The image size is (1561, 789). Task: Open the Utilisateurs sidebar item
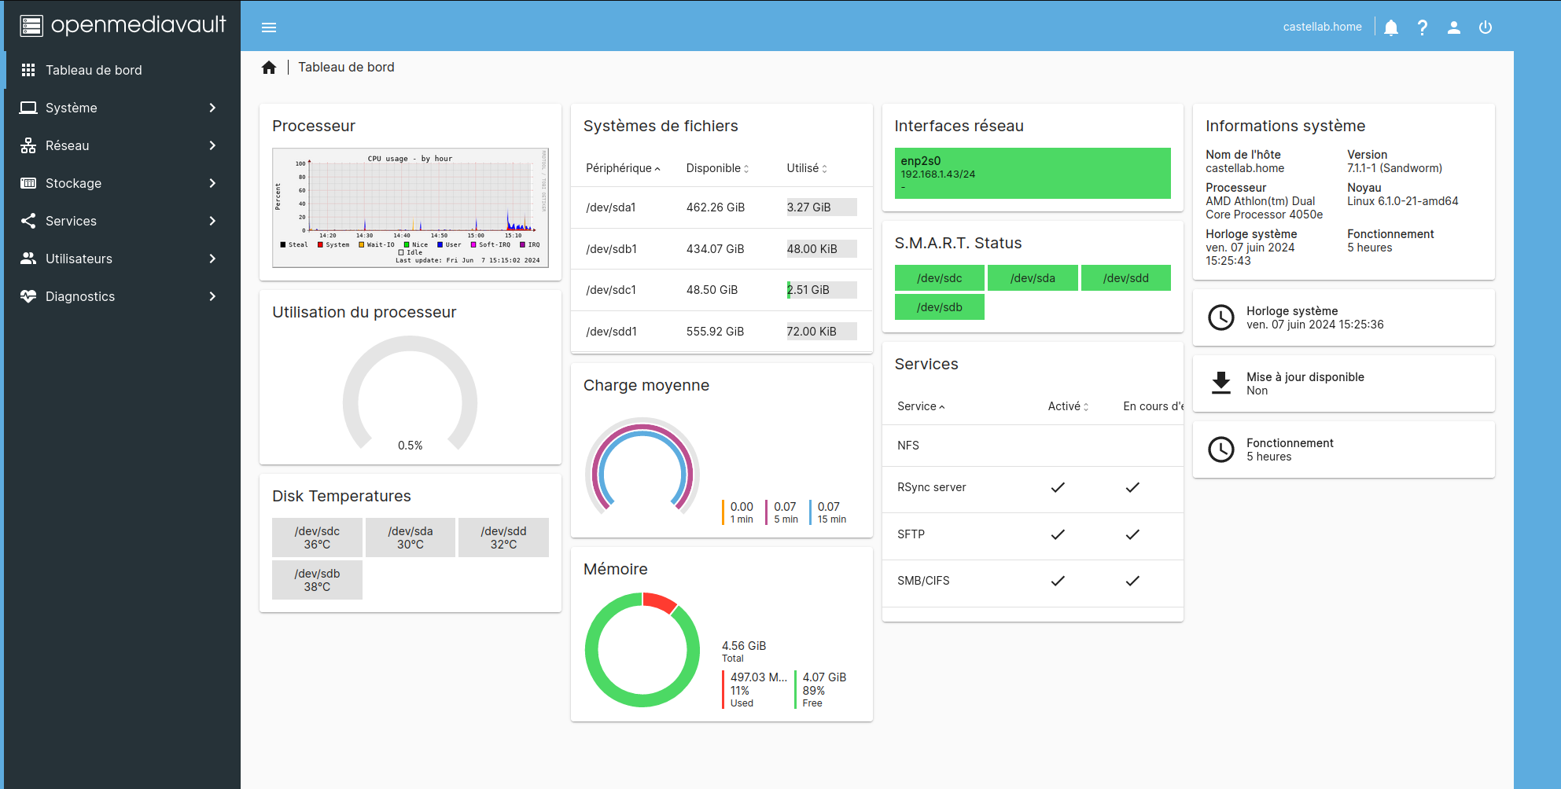pyautogui.click(x=120, y=259)
